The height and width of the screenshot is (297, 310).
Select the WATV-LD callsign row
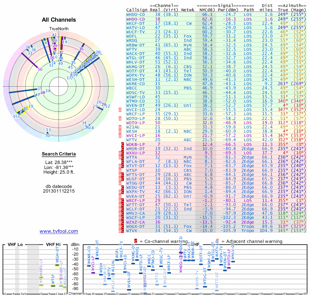(135, 28)
